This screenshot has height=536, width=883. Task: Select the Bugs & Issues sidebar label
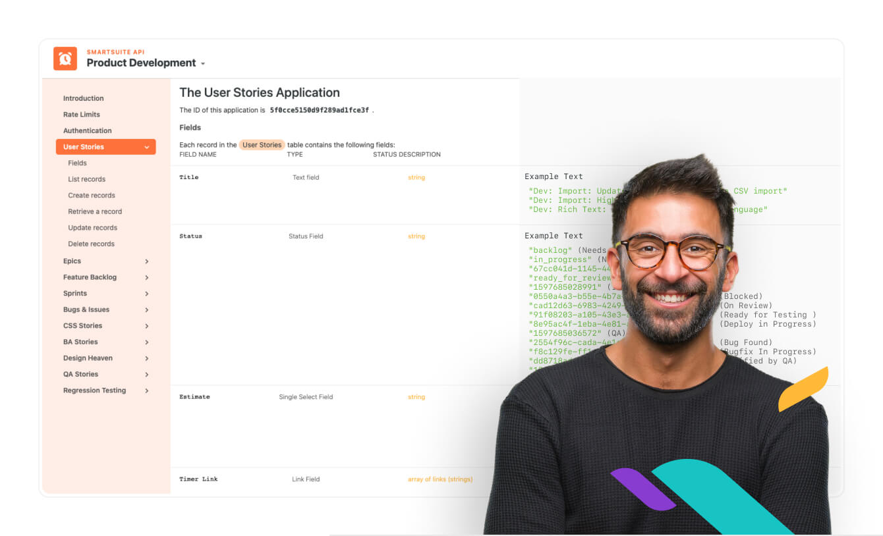(x=86, y=309)
